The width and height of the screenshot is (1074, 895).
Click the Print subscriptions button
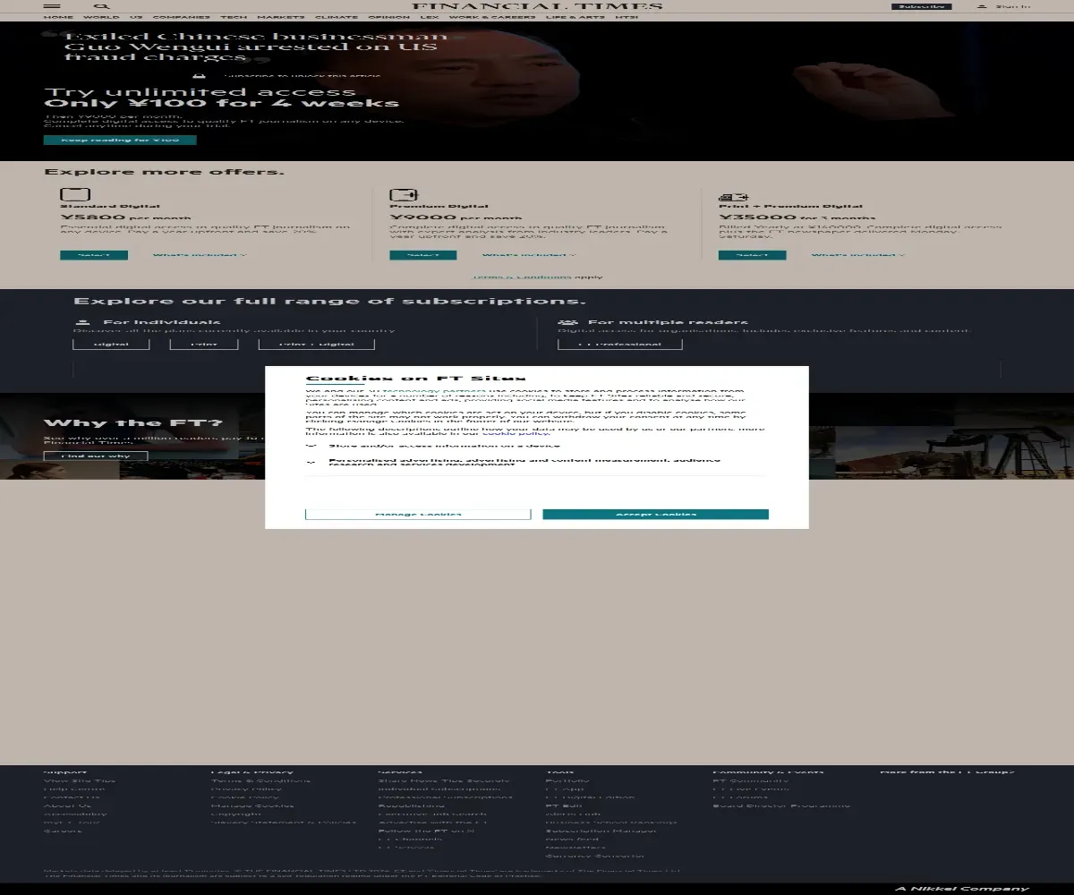coord(204,344)
